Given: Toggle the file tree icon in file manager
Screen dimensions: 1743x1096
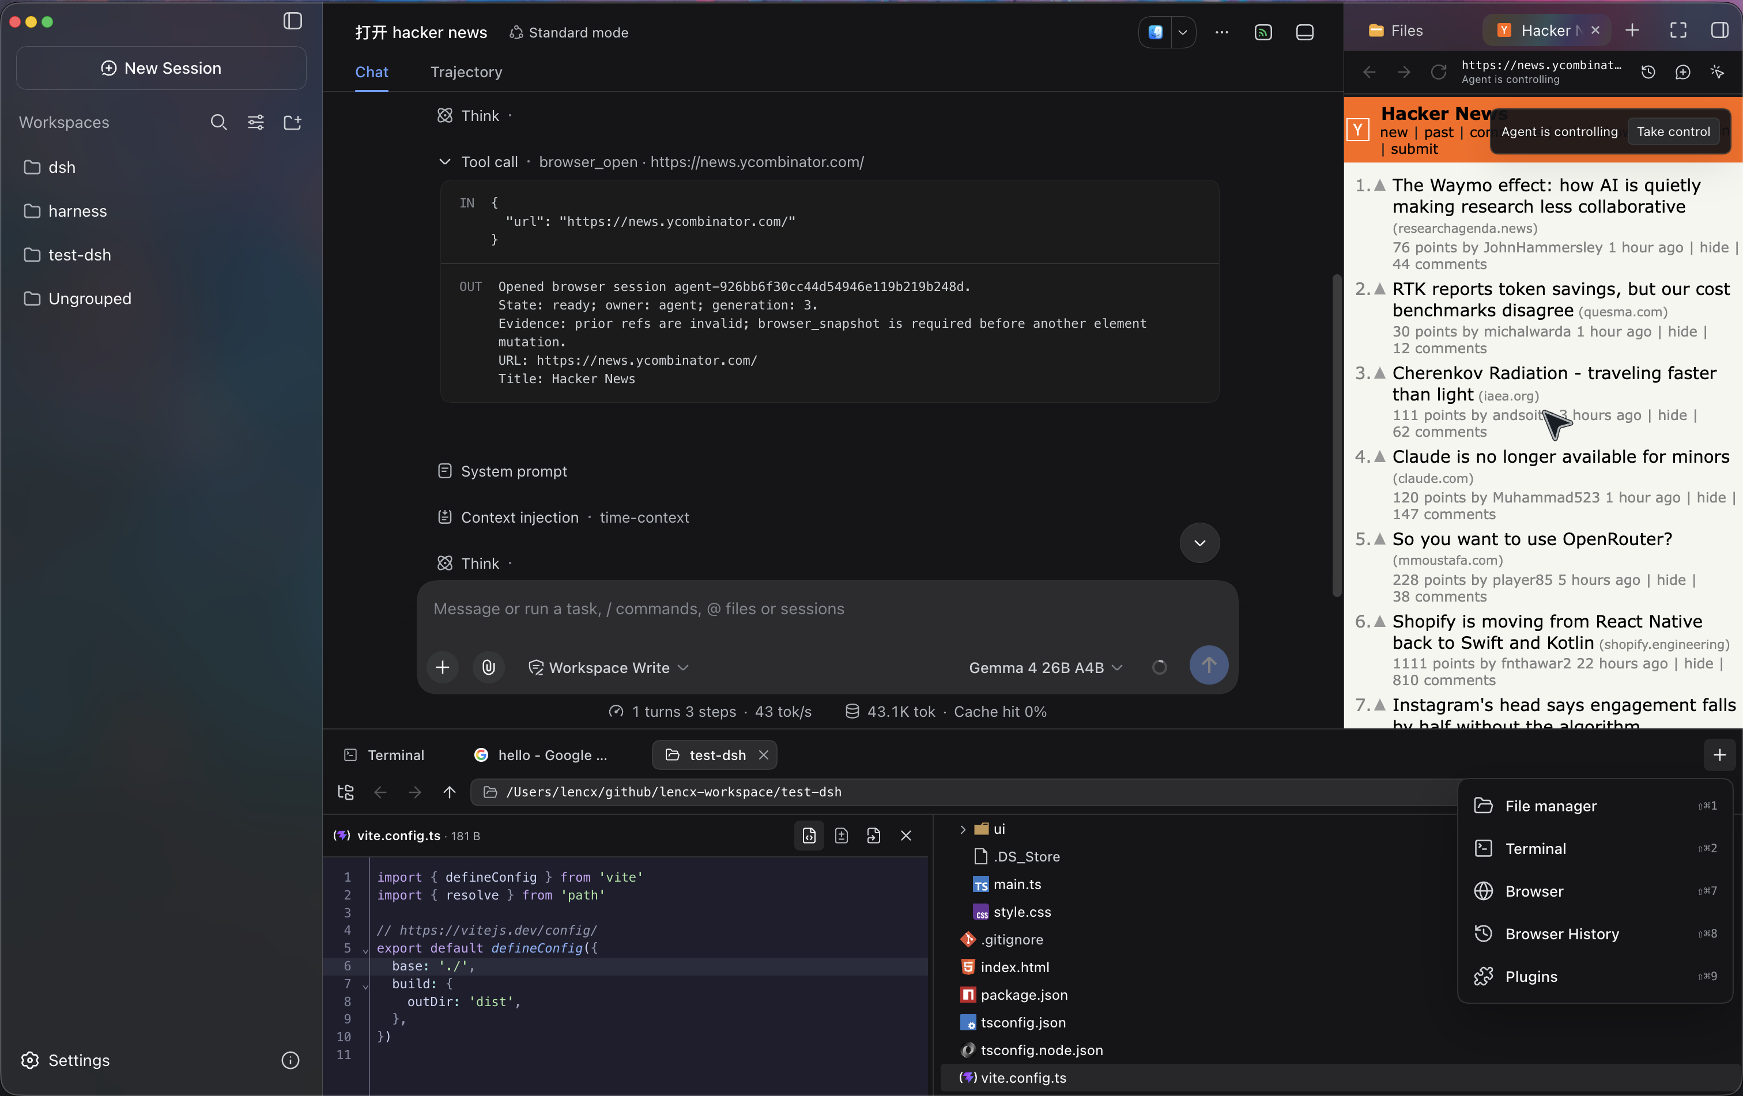Looking at the screenshot, I should coord(346,792).
